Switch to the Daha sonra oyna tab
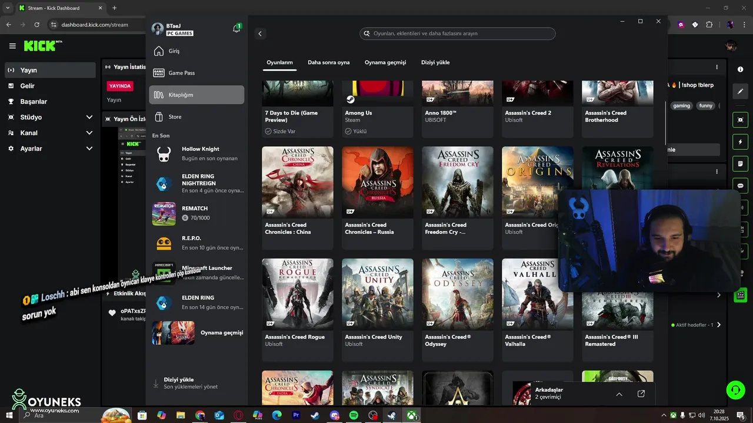The height and width of the screenshot is (423, 753). 328,62
